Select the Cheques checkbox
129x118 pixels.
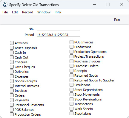point(12,62)
